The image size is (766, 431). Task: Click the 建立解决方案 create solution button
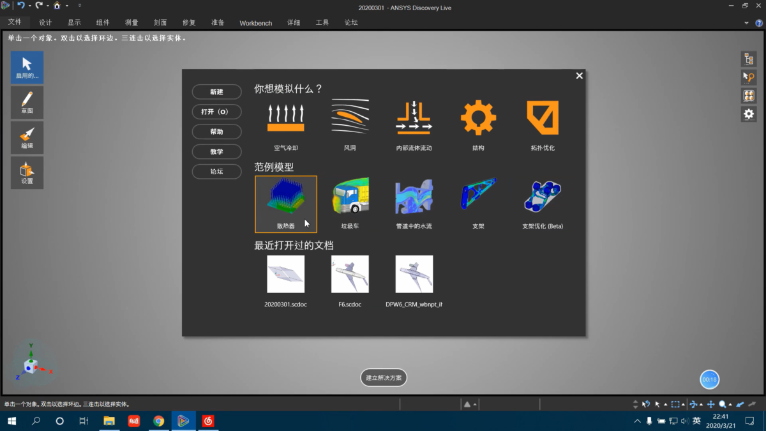(384, 377)
